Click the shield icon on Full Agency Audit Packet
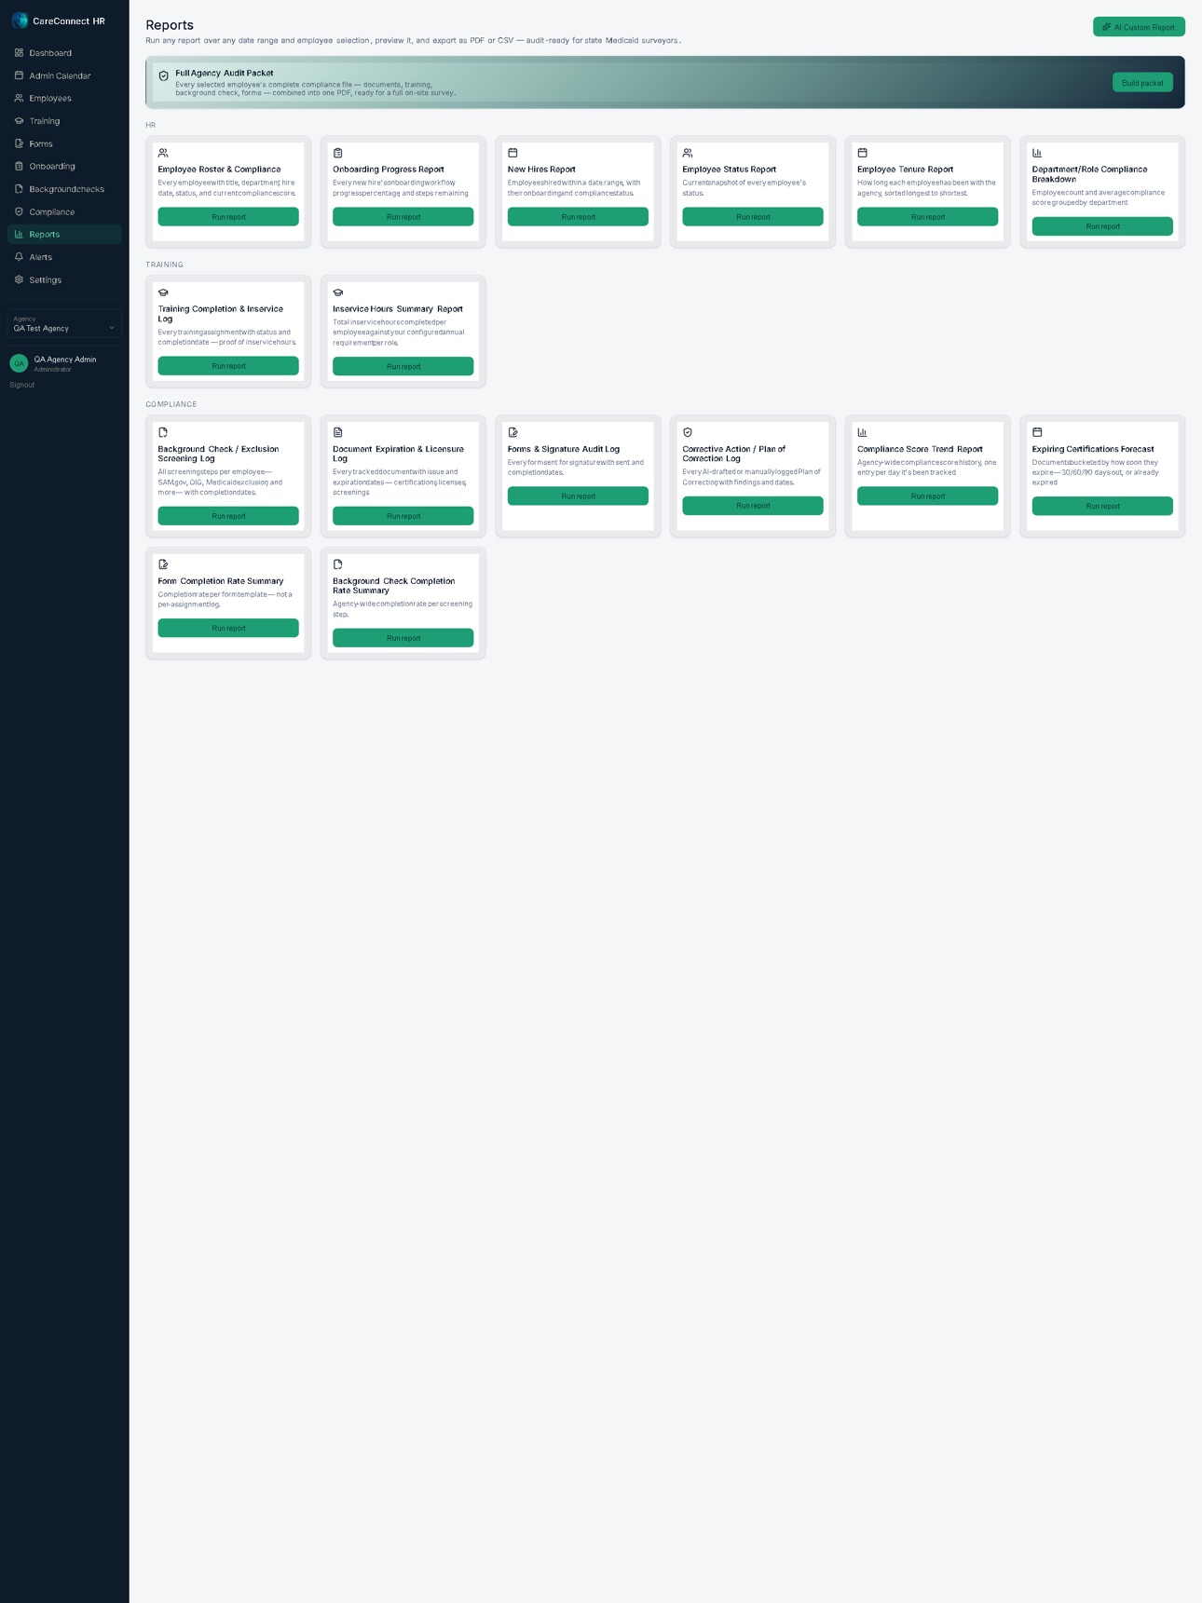1202x1603 pixels. click(x=164, y=76)
